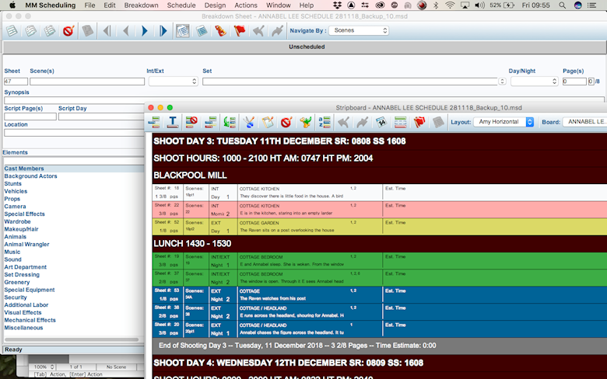Open the Design menu

pos(215,5)
